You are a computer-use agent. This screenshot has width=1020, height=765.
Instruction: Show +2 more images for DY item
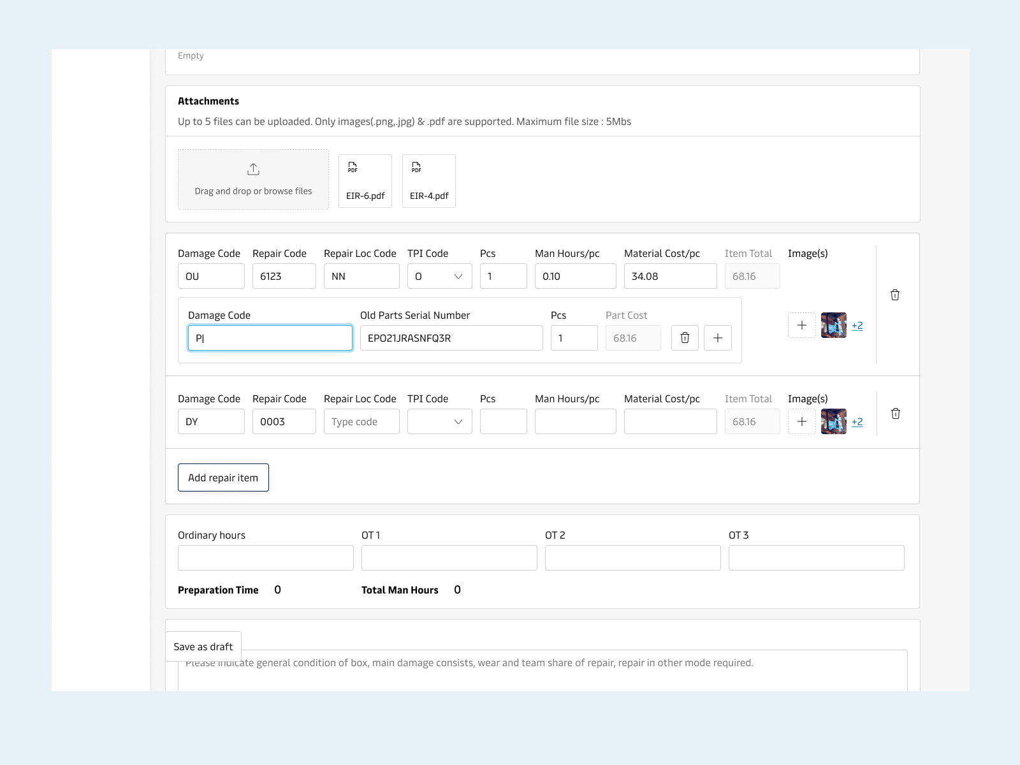pos(857,422)
